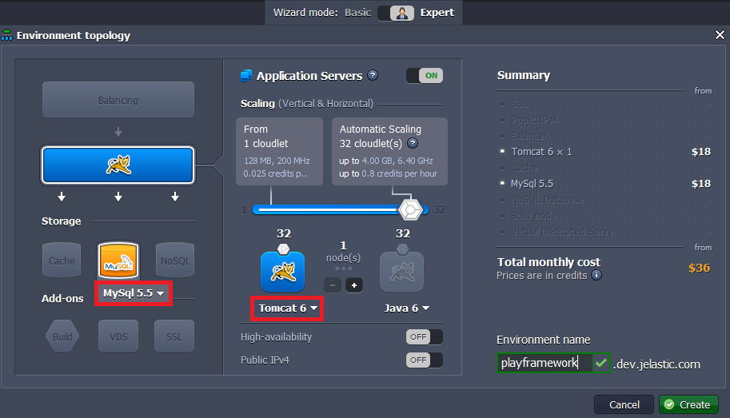Click the .dev.jelastic.com domain suffix
The image size is (730, 418).
point(656,364)
